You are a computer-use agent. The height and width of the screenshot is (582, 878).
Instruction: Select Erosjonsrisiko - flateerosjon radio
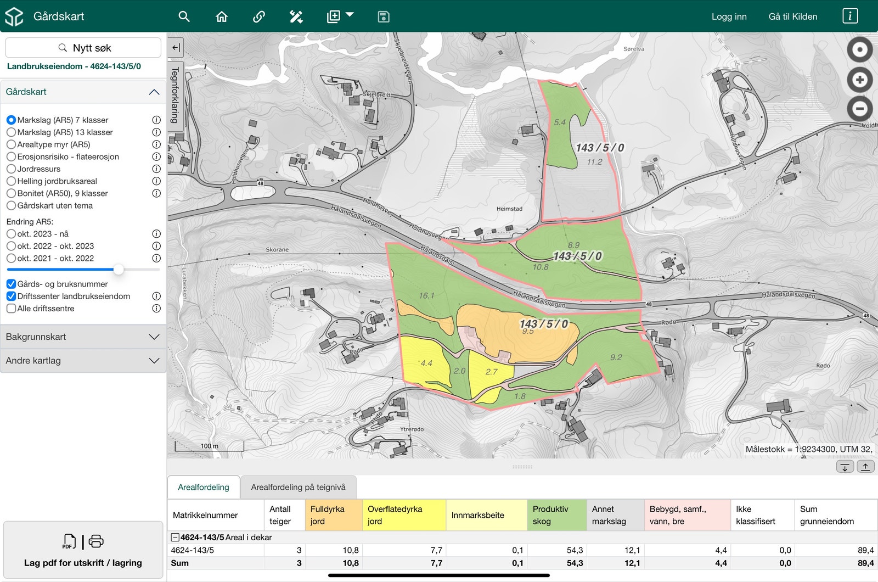click(x=11, y=156)
